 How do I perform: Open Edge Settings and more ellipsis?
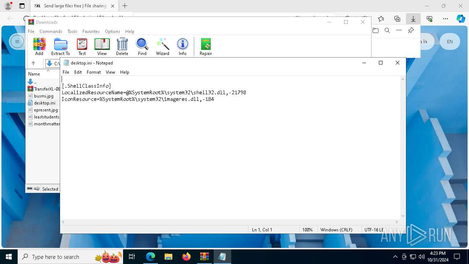(446, 19)
